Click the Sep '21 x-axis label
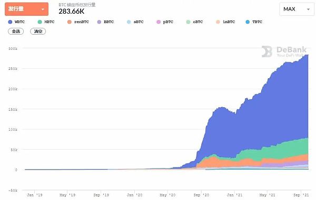Viewport: 316px width, 200px height. (301, 195)
